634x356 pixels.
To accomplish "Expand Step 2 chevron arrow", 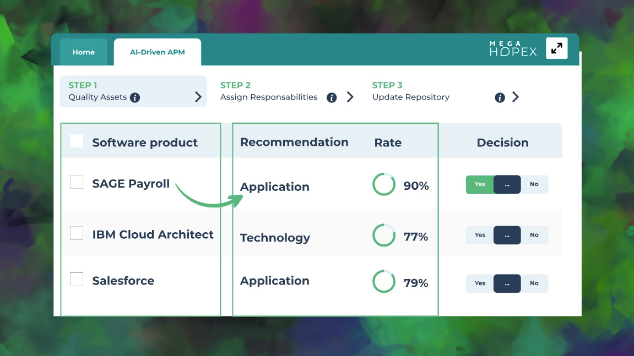I will point(350,97).
